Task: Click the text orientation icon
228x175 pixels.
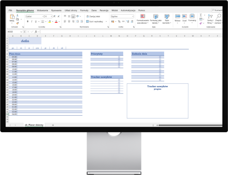Action: tap(78, 16)
